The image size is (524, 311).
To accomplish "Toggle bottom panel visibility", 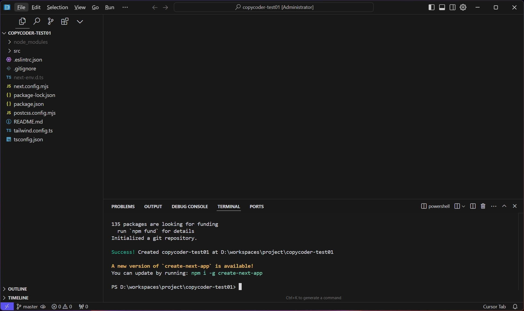I will click(x=442, y=7).
